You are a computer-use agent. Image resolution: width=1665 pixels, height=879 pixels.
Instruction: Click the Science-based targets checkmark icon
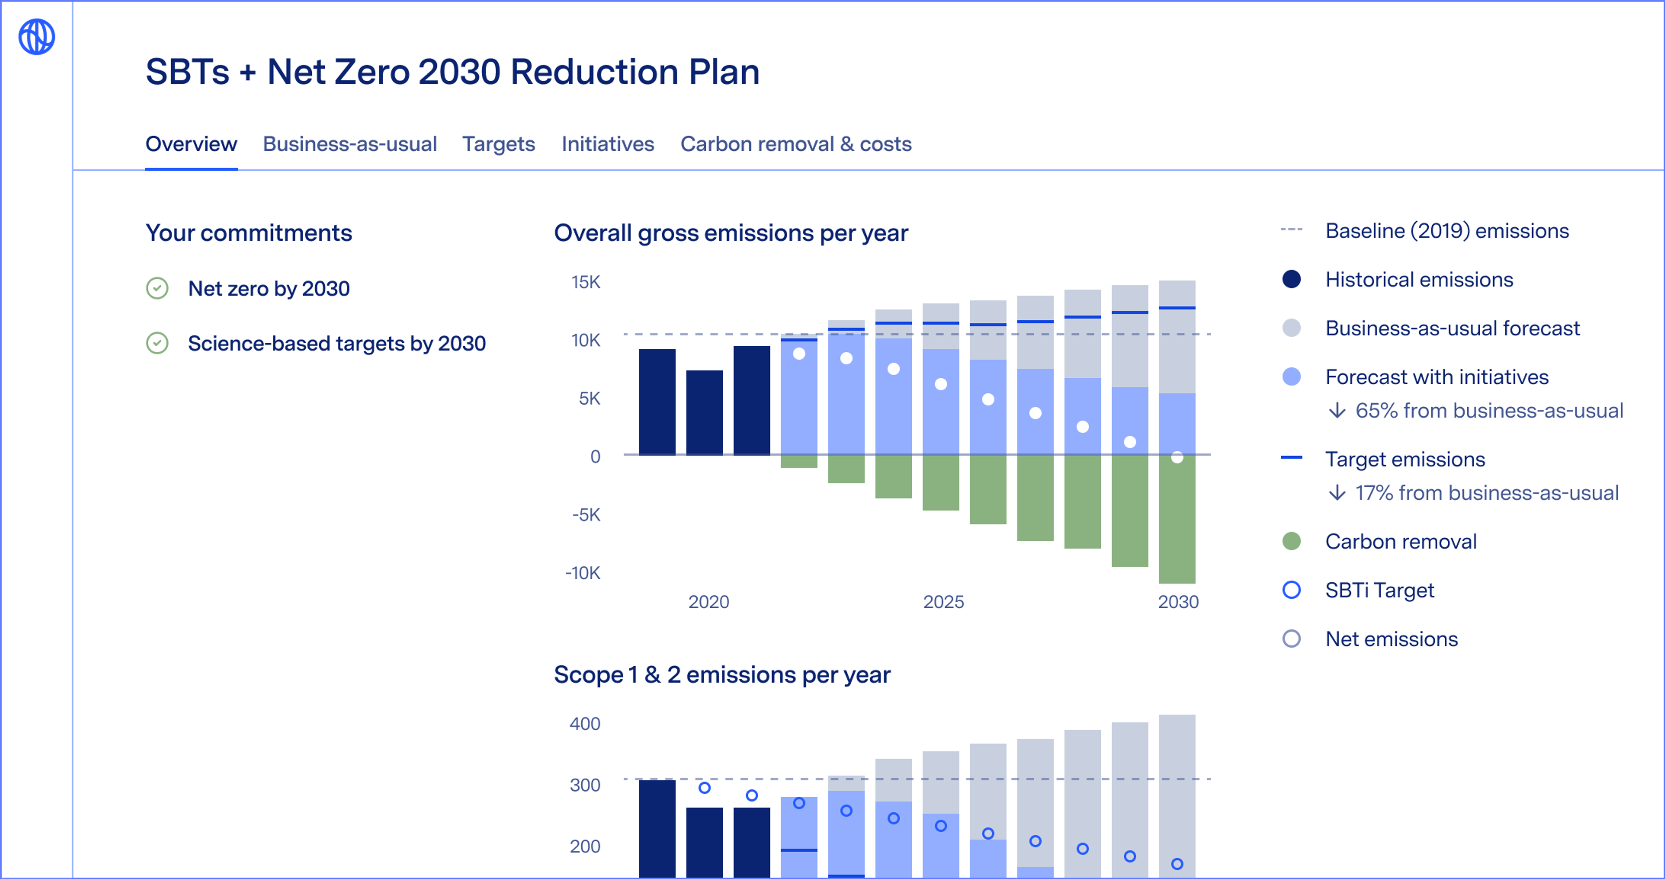[157, 343]
